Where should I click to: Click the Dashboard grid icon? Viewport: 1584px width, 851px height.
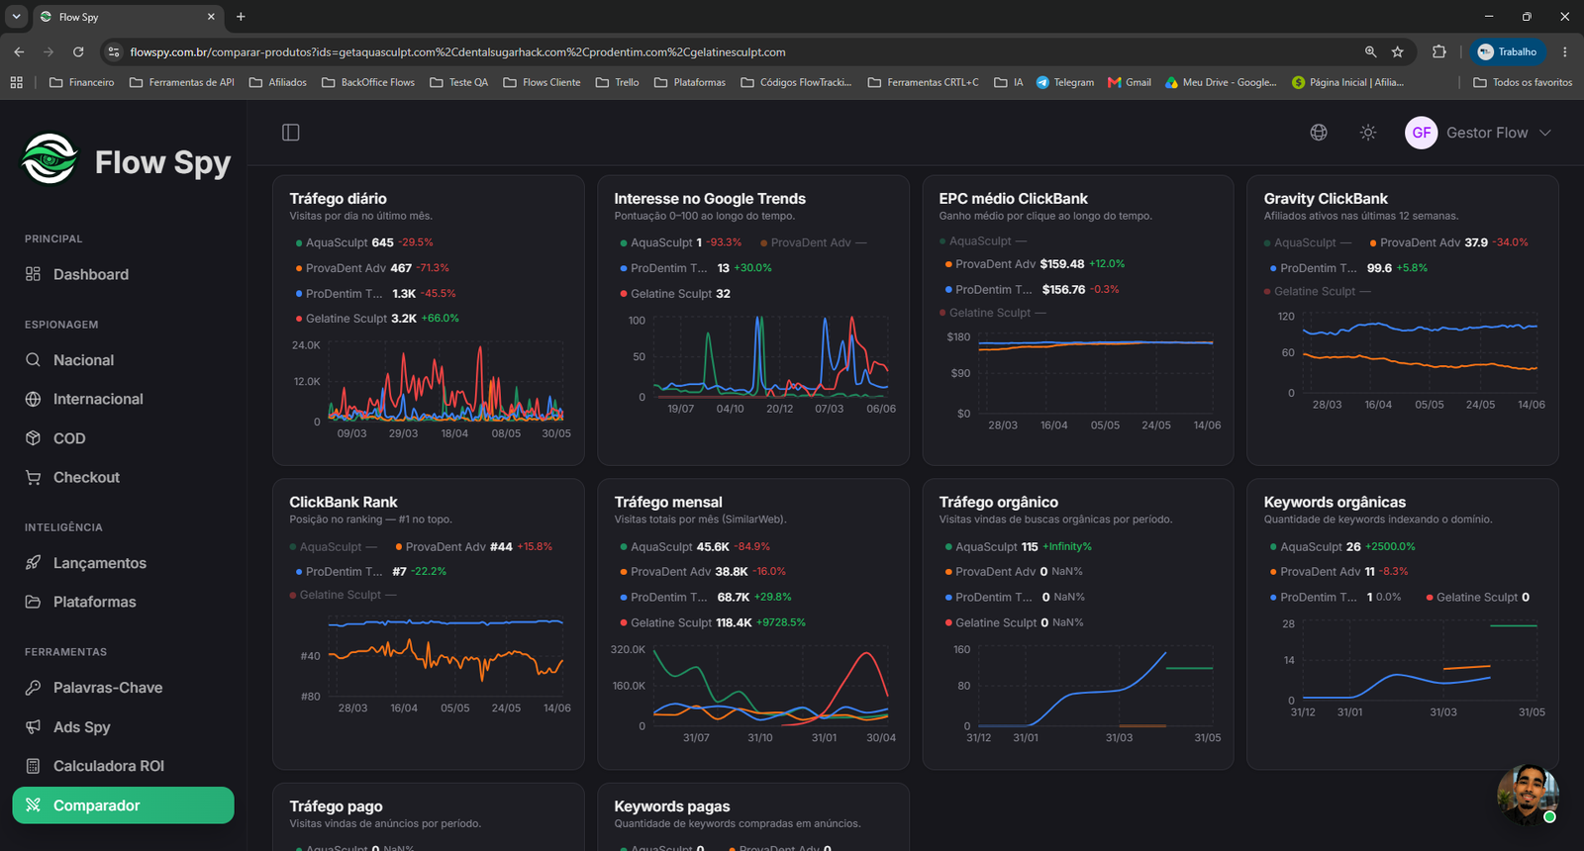coord(33,274)
